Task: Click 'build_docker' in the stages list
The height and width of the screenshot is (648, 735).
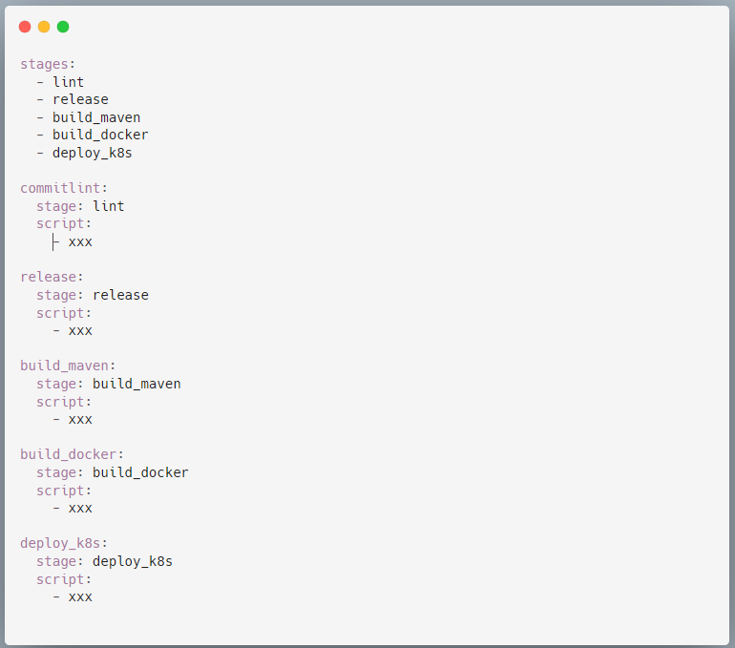Action: point(100,135)
